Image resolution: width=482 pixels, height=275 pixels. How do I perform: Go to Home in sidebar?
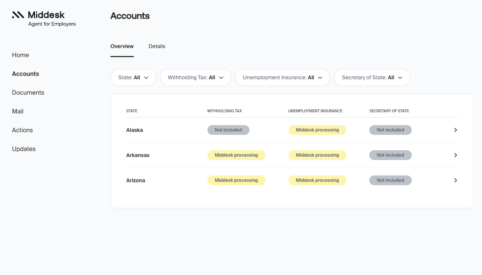point(20,55)
